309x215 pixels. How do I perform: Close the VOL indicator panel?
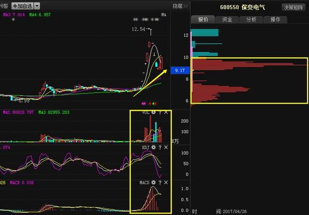pos(166,112)
